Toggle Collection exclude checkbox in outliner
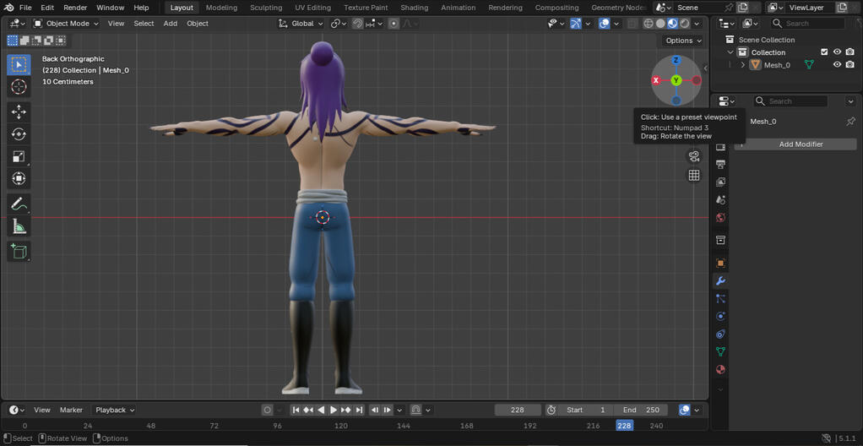Screen dimensions: 863x446 click(824, 52)
